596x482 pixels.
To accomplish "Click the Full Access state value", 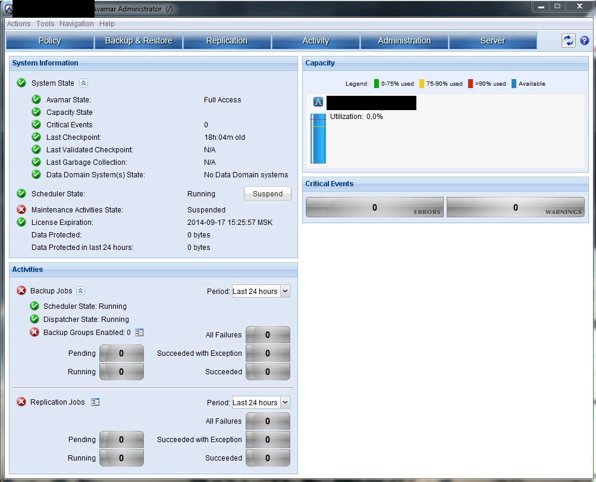I will coord(222,100).
